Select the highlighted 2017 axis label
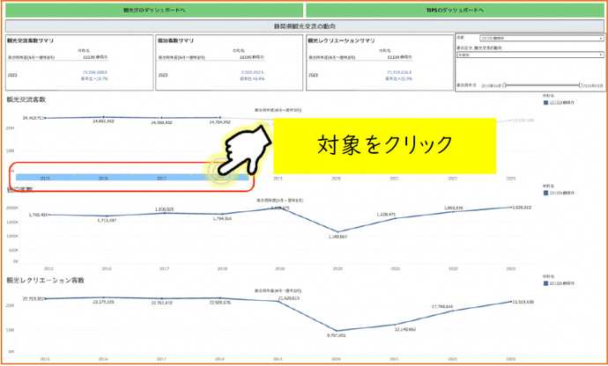The image size is (608, 366). click(161, 178)
